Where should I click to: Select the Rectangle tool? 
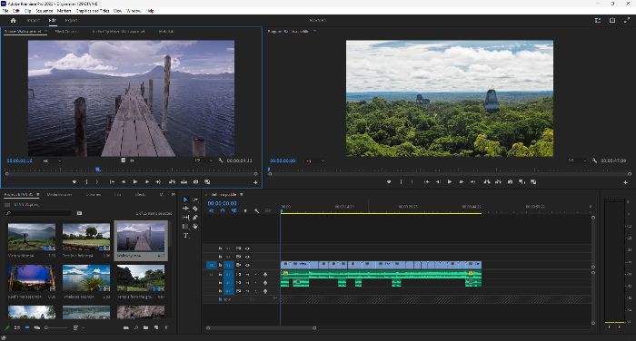point(185,227)
